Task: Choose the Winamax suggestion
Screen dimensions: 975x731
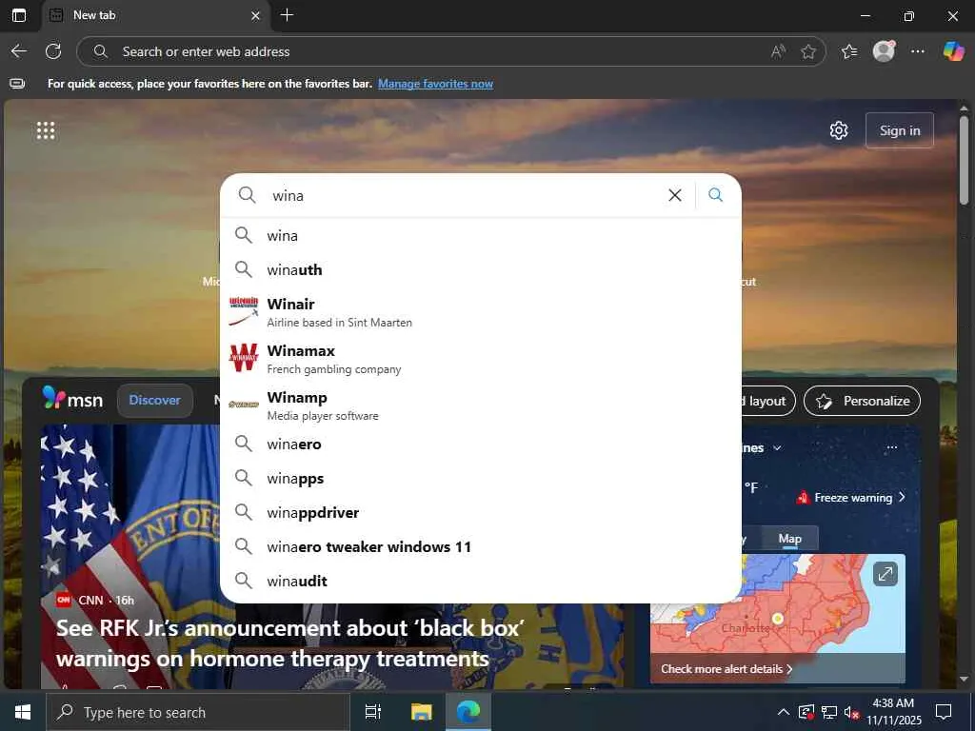Action: point(481,359)
